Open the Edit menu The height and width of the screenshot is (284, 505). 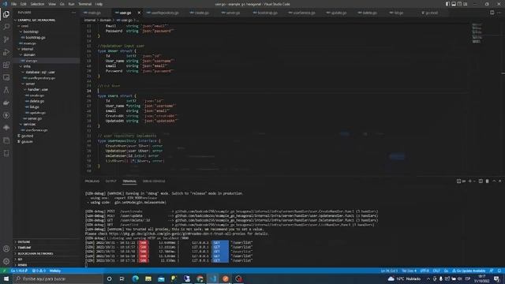[x=24, y=4]
